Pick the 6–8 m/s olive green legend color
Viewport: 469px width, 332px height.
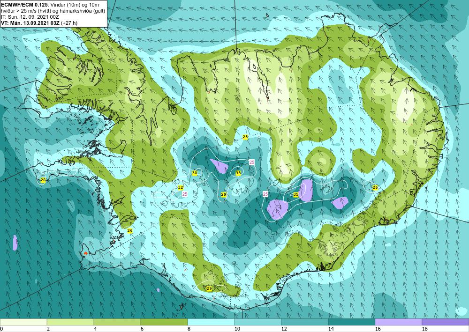[164, 322]
